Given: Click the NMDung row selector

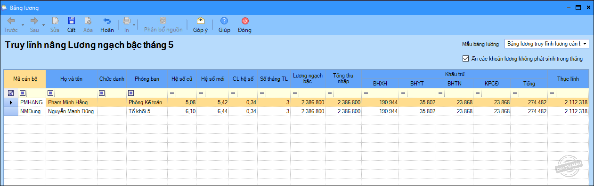Looking at the screenshot, I should [x=11, y=111].
